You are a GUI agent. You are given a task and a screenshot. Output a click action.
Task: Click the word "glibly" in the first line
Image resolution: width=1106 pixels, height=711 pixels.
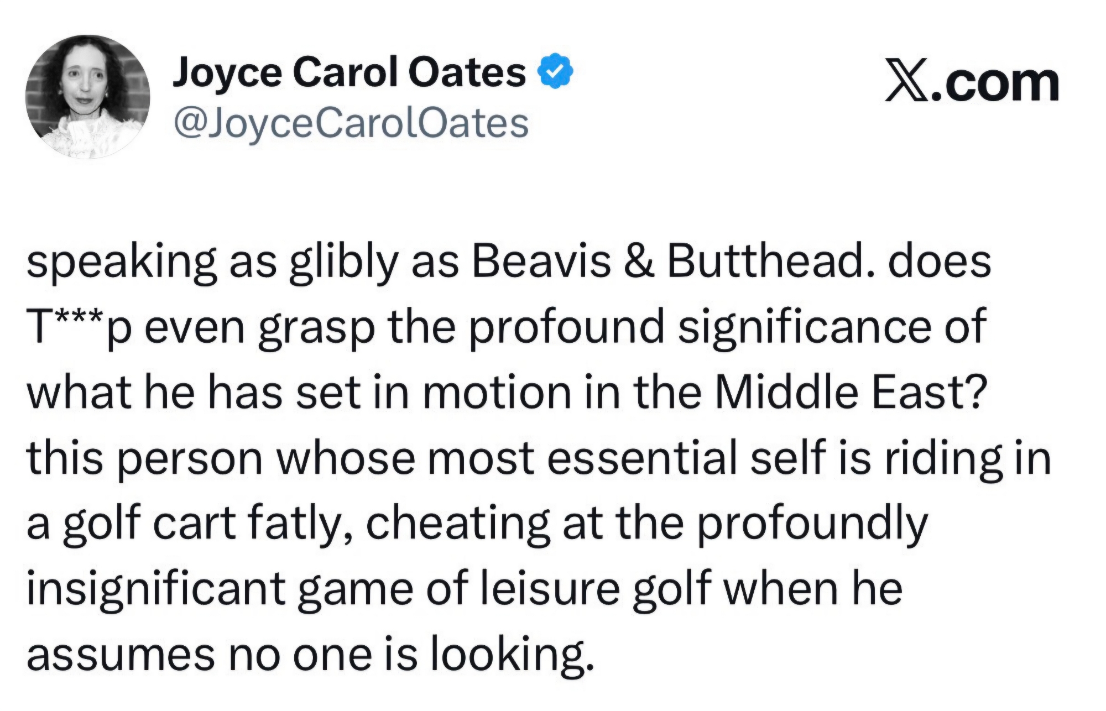click(343, 263)
